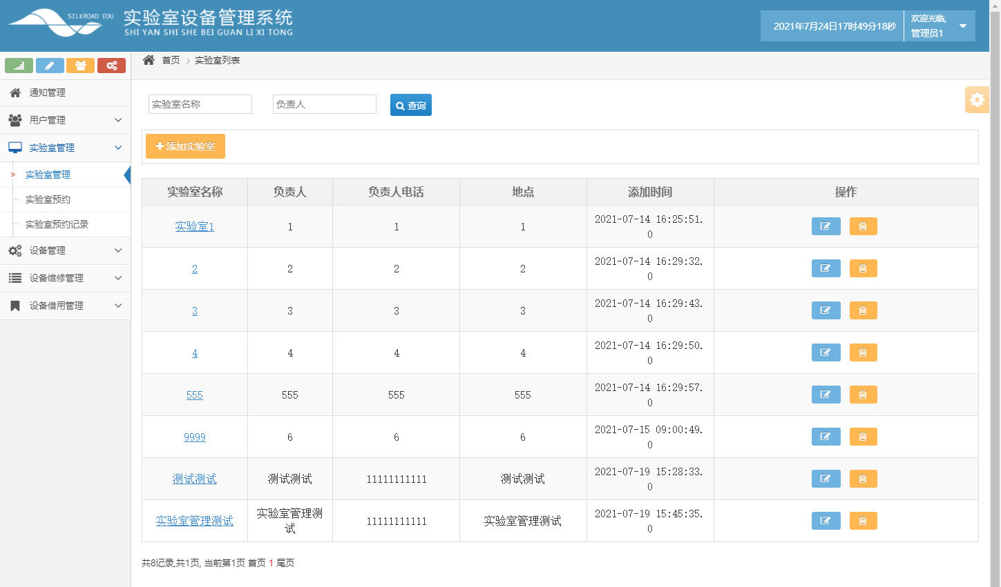Click the edit icon for 9999 row

(826, 437)
